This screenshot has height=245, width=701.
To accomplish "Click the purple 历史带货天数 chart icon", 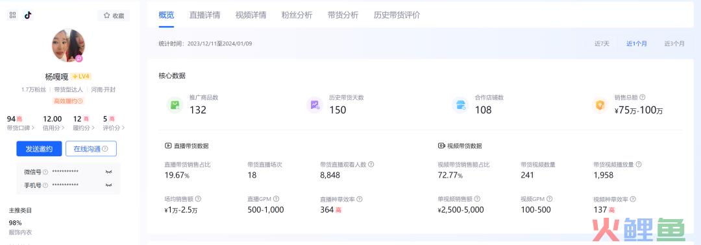I will tap(315, 105).
